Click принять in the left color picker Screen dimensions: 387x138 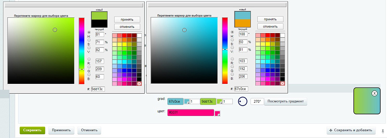(x=127, y=20)
